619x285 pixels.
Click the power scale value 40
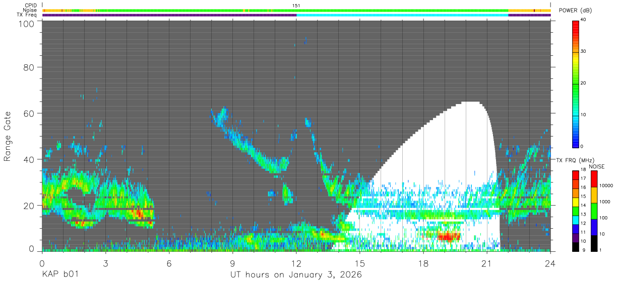coord(583,20)
